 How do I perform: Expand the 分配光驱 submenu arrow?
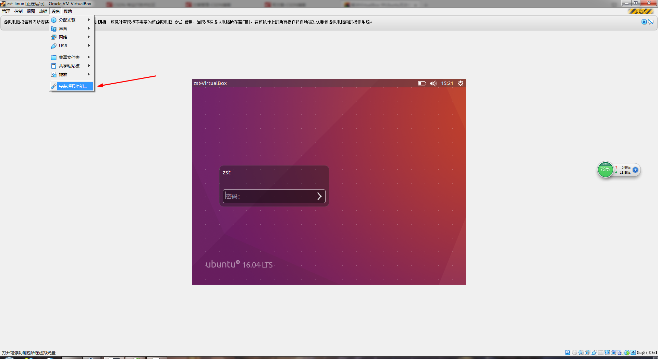pyautogui.click(x=89, y=20)
